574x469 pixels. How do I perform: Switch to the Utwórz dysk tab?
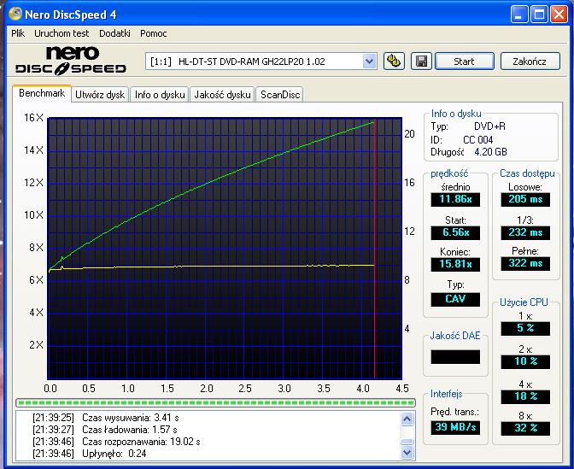tap(100, 95)
